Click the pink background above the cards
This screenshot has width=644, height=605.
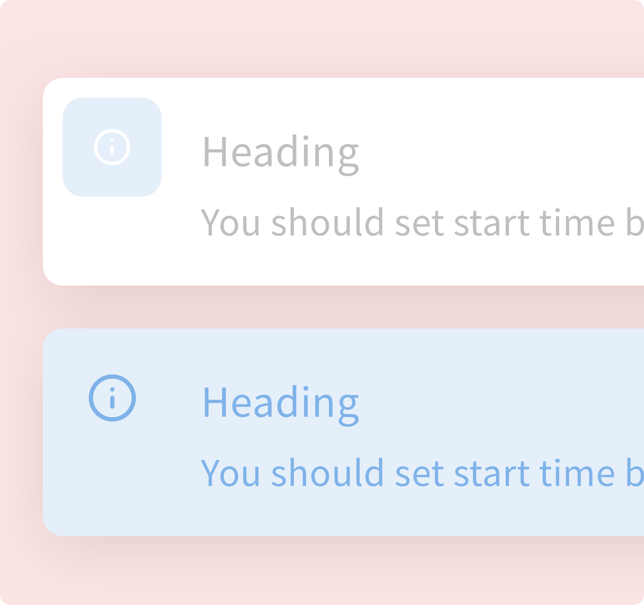tap(322, 39)
